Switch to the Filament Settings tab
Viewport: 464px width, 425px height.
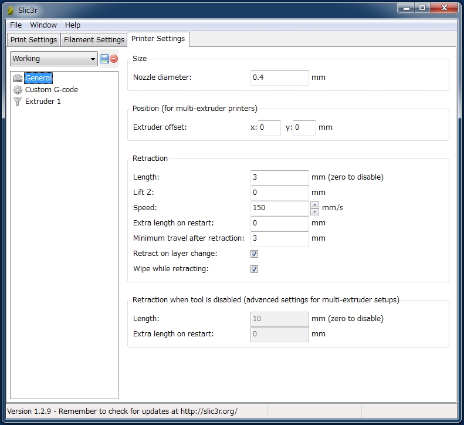tap(94, 40)
